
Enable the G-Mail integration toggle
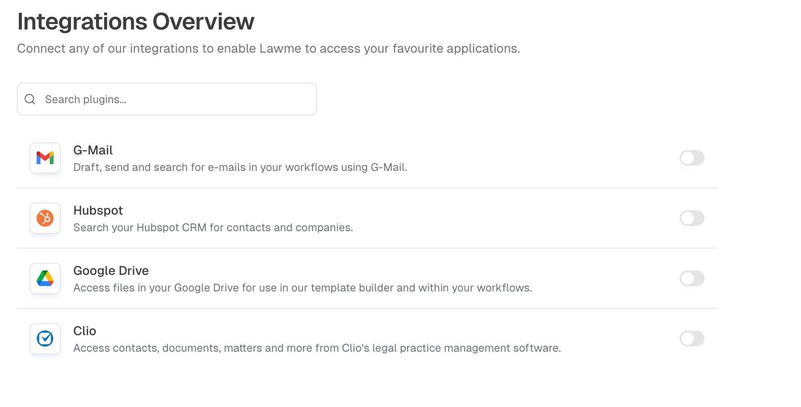coord(692,158)
